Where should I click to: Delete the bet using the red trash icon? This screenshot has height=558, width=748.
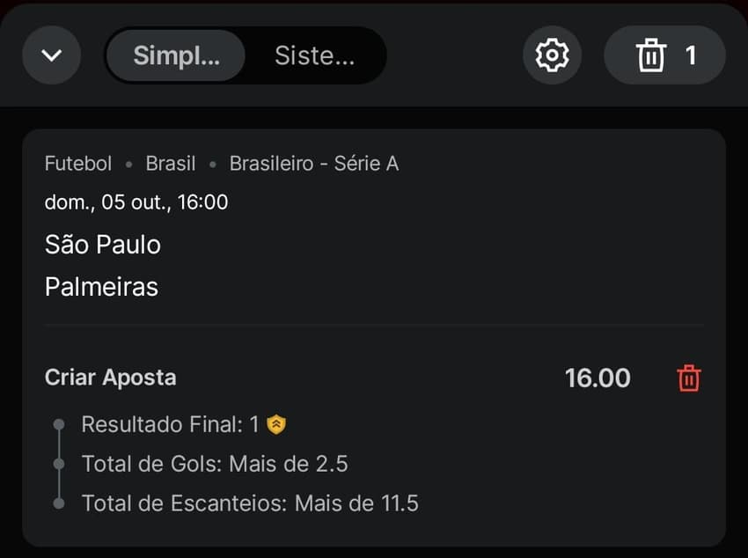pyautogui.click(x=689, y=378)
